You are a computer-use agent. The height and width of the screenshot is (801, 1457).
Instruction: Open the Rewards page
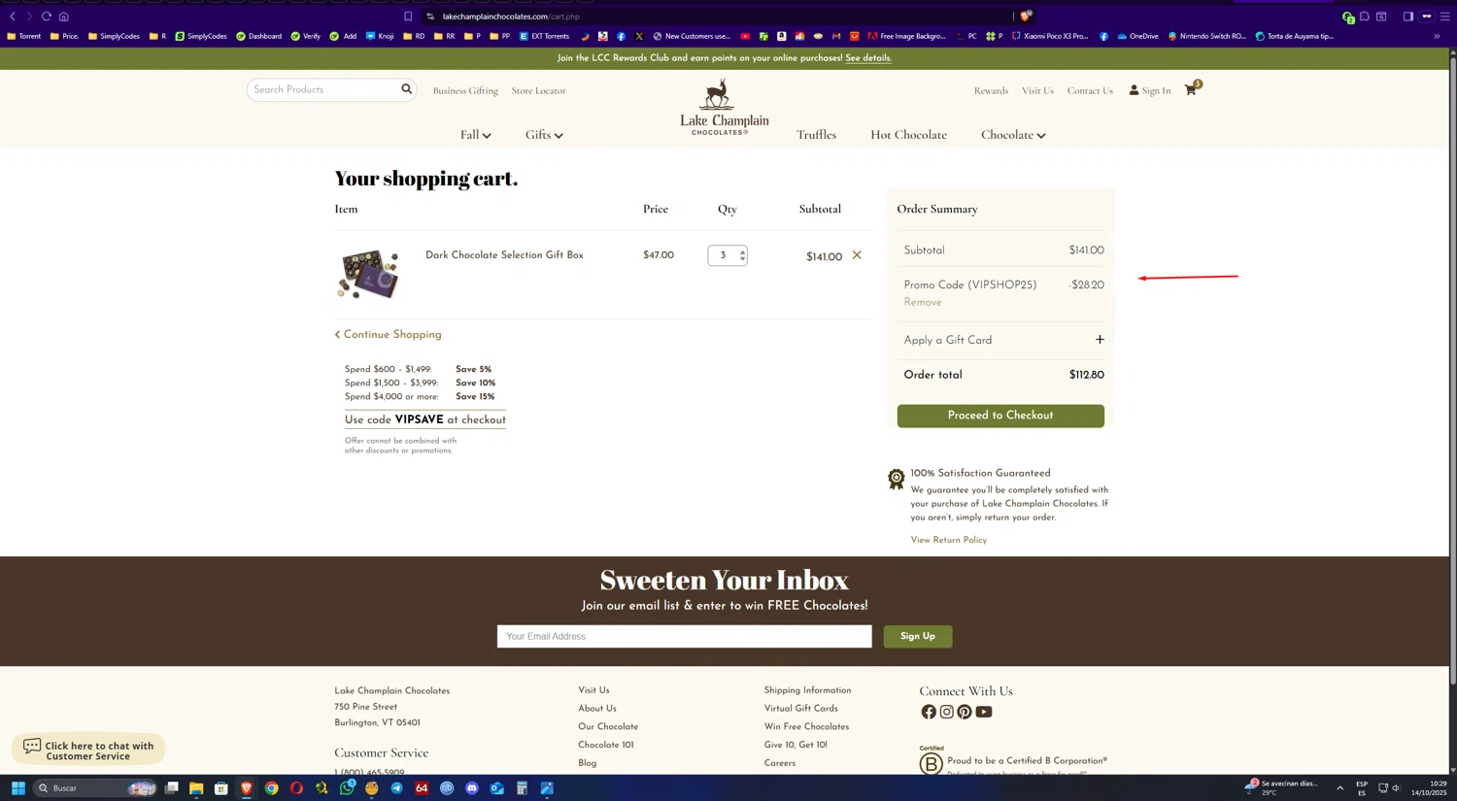pyautogui.click(x=991, y=90)
